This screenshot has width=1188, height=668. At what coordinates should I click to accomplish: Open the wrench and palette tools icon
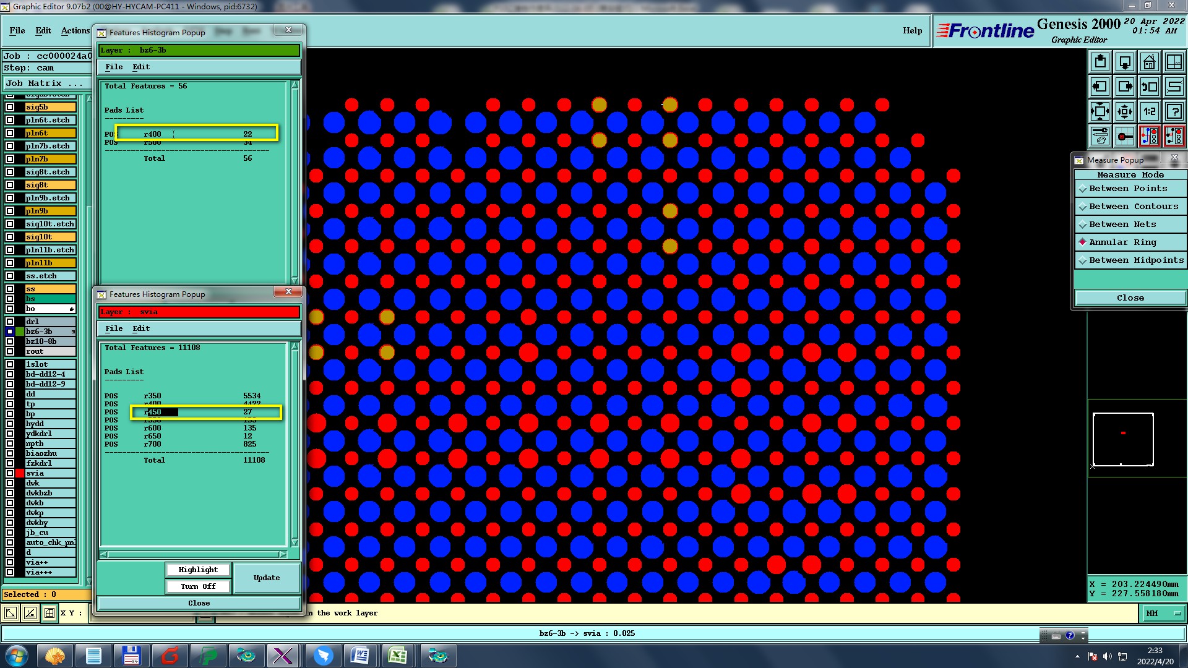pyautogui.click(x=1100, y=136)
